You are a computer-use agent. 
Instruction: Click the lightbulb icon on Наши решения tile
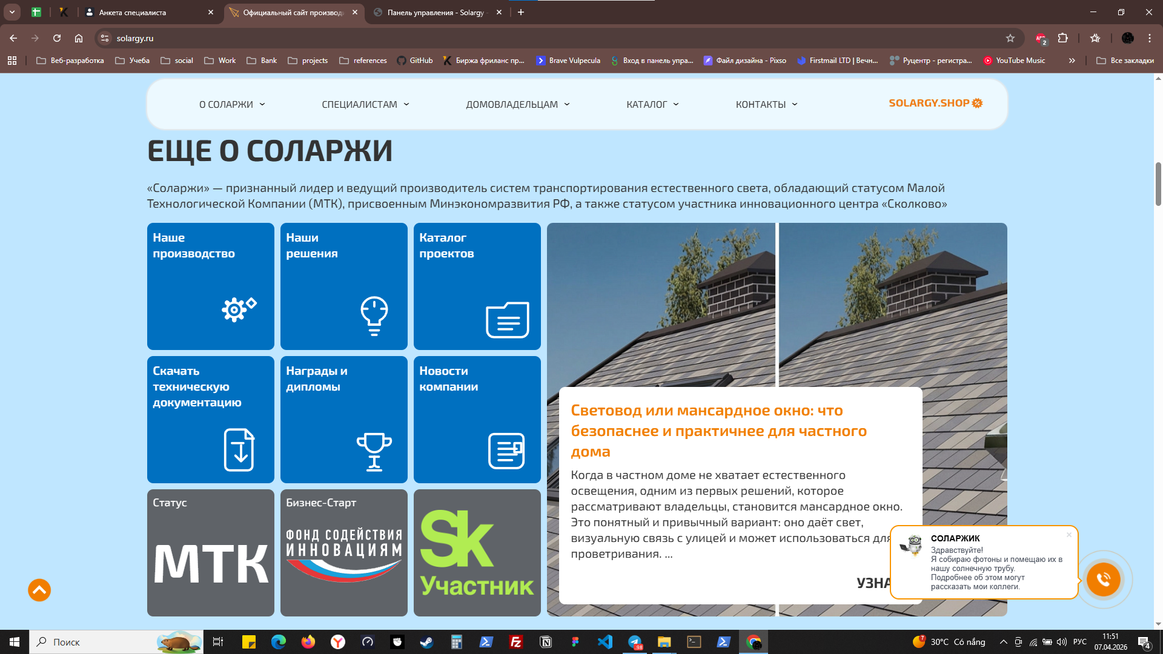(x=374, y=315)
